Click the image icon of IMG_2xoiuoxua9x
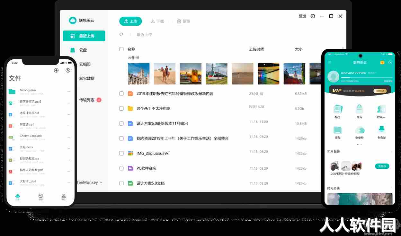This screenshot has width=401, height=236. [130, 153]
